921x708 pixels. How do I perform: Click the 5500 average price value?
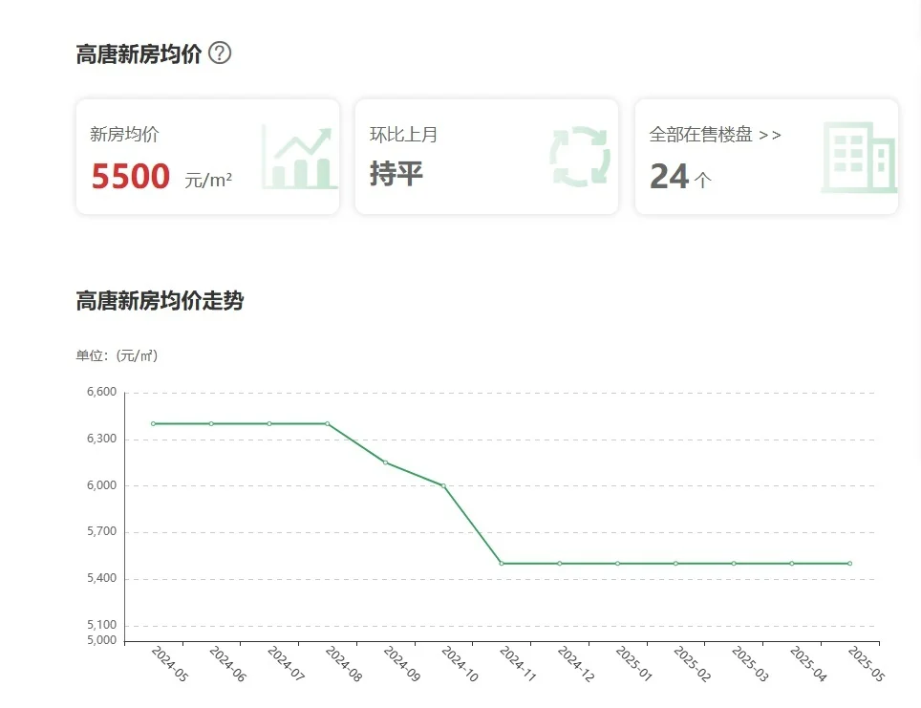point(131,177)
